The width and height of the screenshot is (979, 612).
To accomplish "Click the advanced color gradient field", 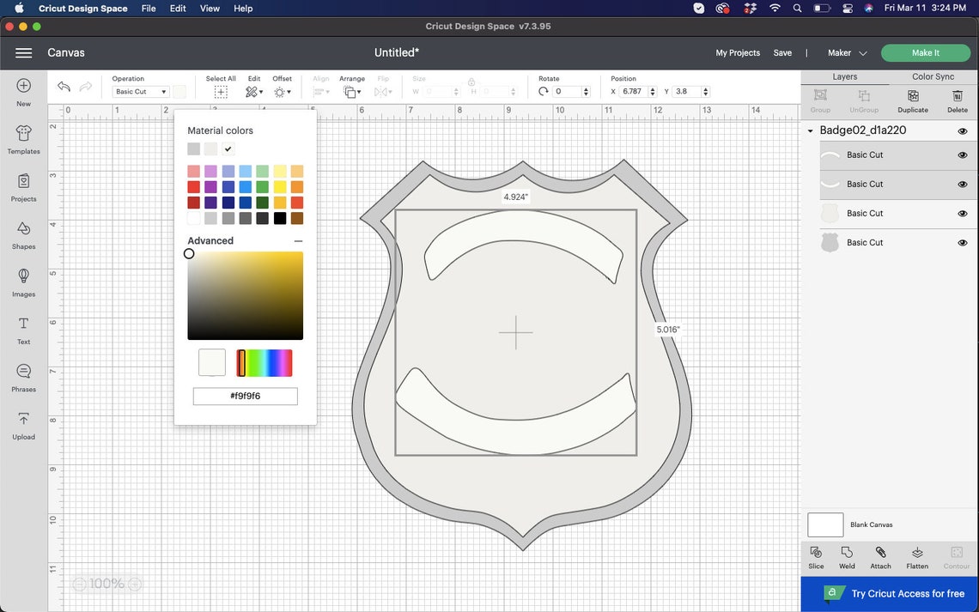I will (246, 296).
